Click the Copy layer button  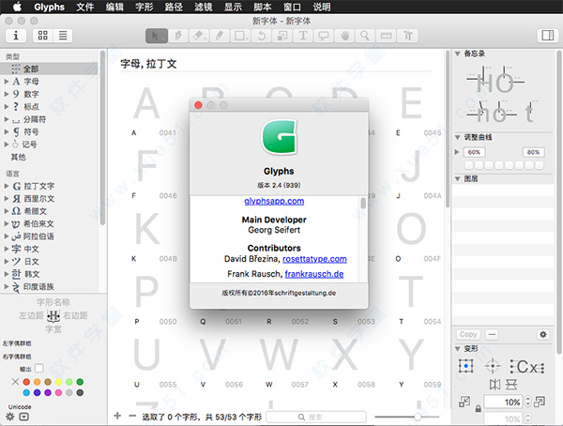(x=468, y=334)
